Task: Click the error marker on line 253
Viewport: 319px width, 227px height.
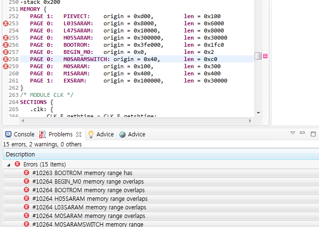Action: (x=6, y=23)
